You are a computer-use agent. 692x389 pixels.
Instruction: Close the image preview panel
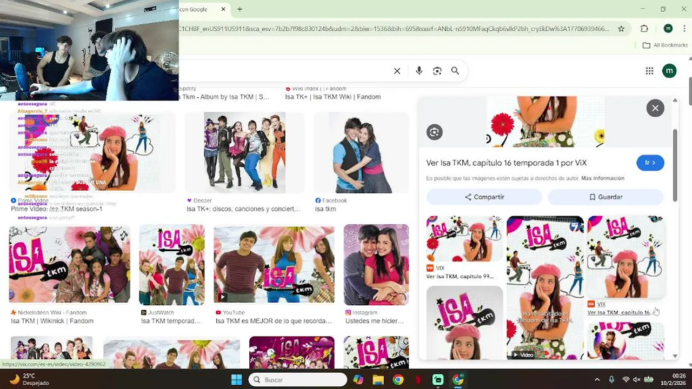click(655, 108)
